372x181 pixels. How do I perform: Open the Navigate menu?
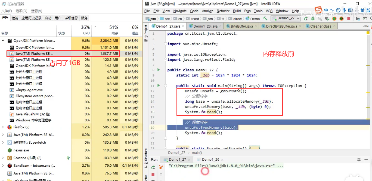pyautogui.click(x=180, y=11)
